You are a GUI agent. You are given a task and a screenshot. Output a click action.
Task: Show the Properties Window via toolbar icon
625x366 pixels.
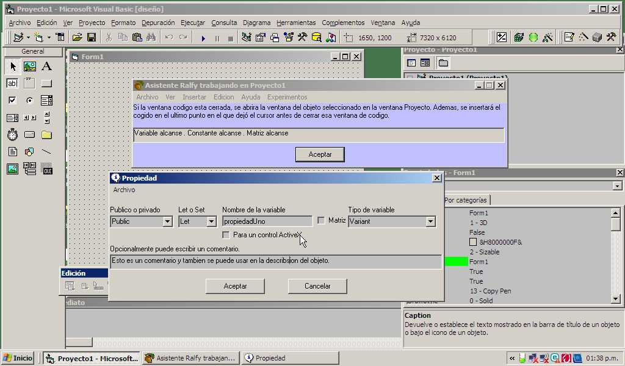[x=260, y=37]
